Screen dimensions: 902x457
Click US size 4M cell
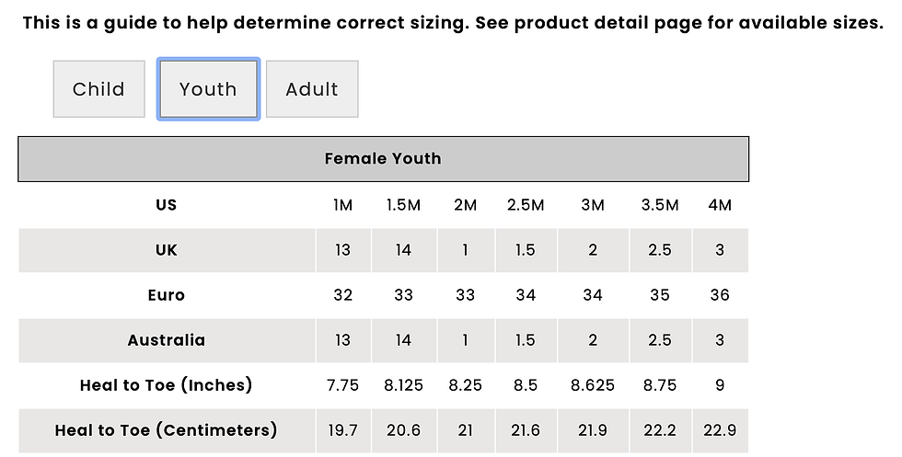tap(720, 205)
